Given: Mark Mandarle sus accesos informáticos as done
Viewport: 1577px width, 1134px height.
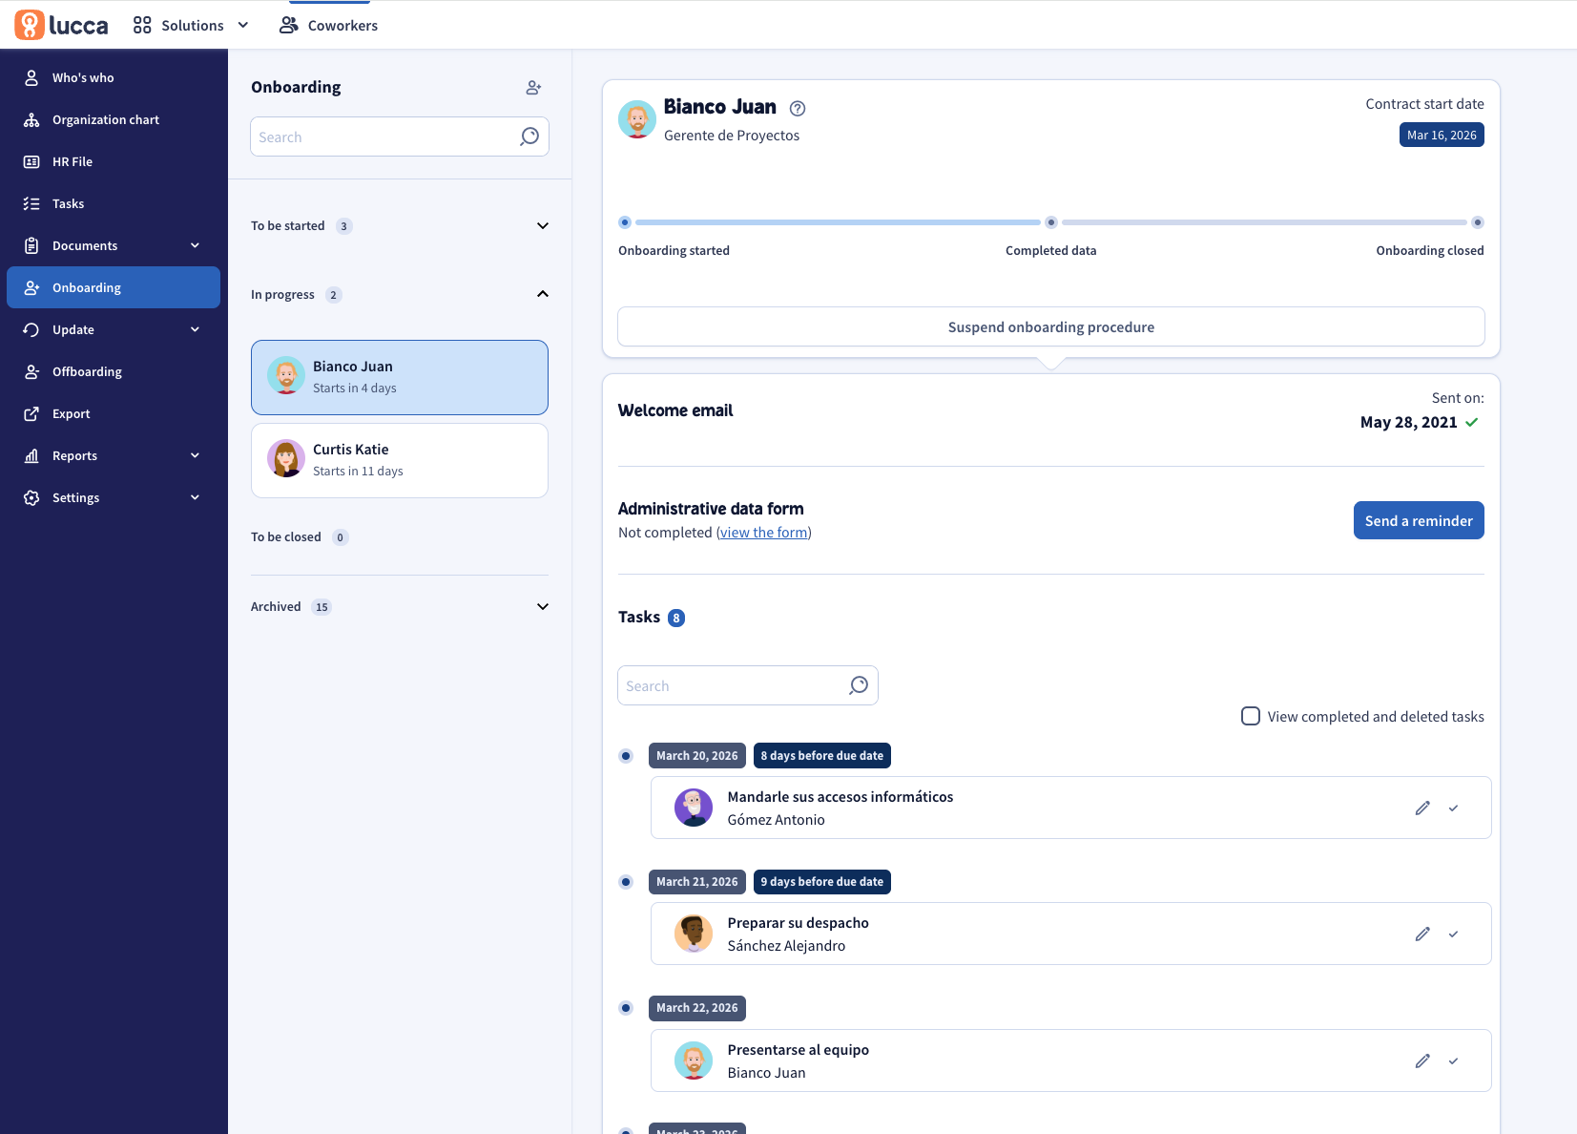Looking at the screenshot, I should [x=1453, y=808].
